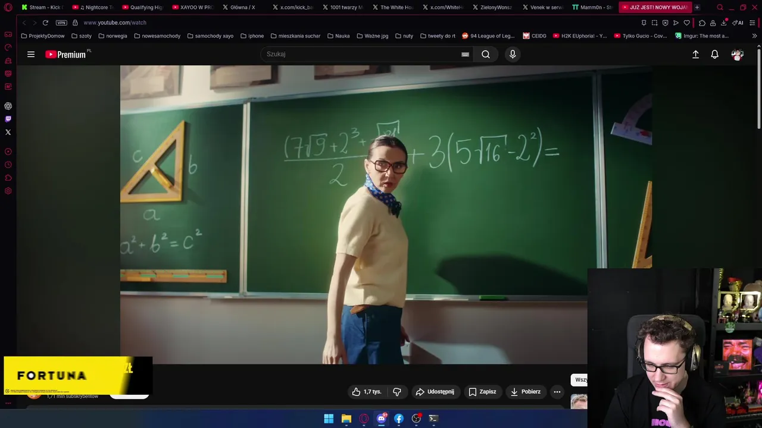
Task: Open Opera extensions cube icon
Action: click(702, 23)
